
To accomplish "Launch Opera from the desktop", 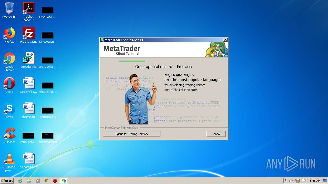I will coord(9,85).
